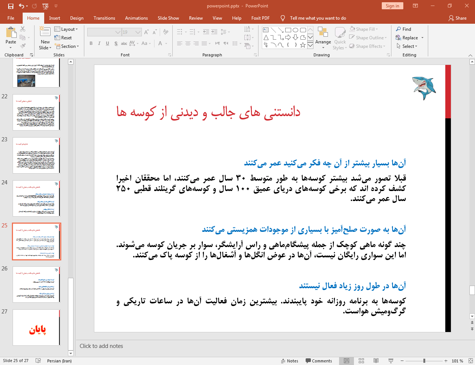This screenshot has width=475, height=365.
Task: Click the Share button
Action: [x=457, y=18]
